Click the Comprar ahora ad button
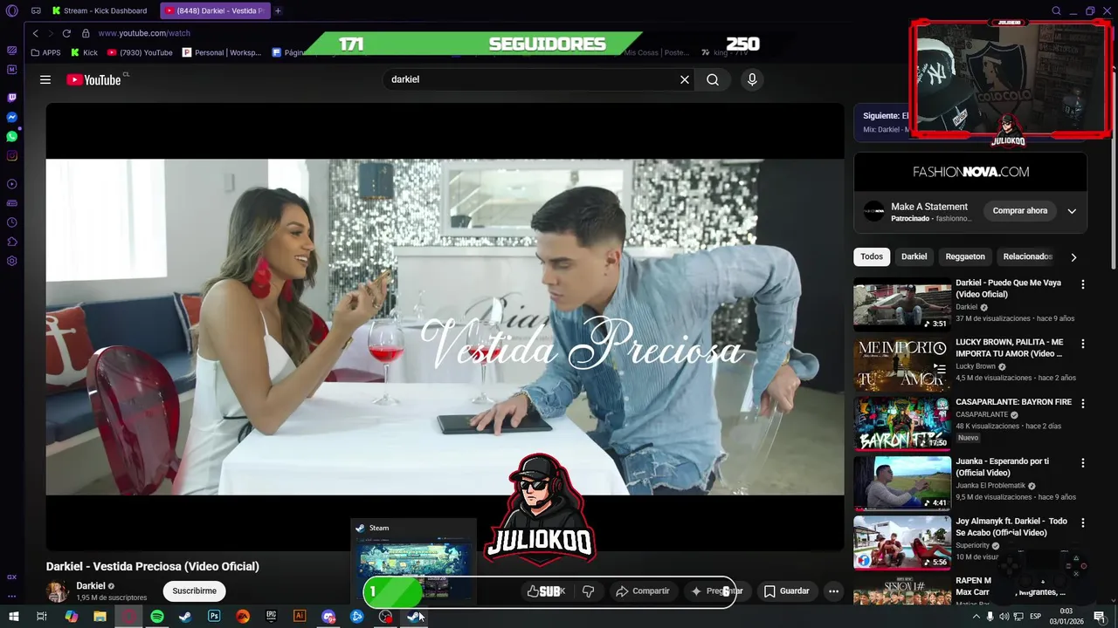This screenshot has height=628, width=1118. coord(1019,210)
